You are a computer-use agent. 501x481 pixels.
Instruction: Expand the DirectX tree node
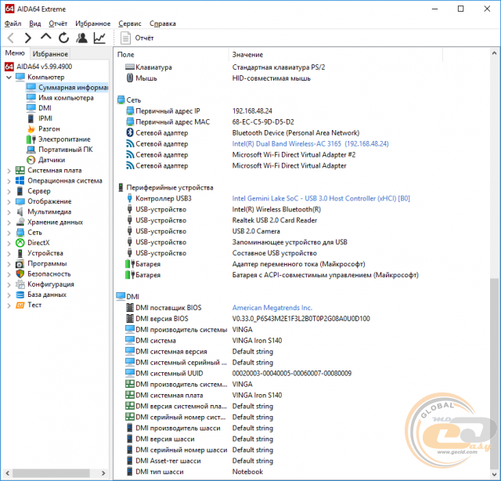click(x=8, y=243)
